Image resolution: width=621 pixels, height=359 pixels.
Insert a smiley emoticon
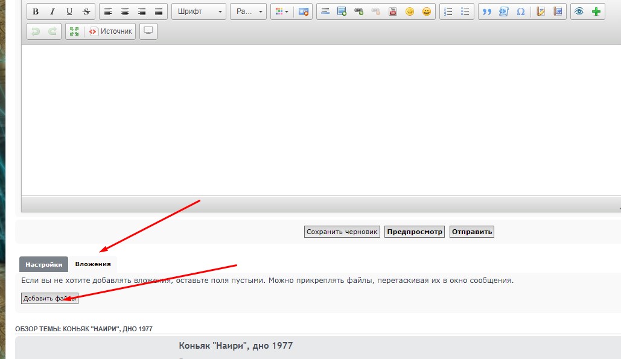410,11
